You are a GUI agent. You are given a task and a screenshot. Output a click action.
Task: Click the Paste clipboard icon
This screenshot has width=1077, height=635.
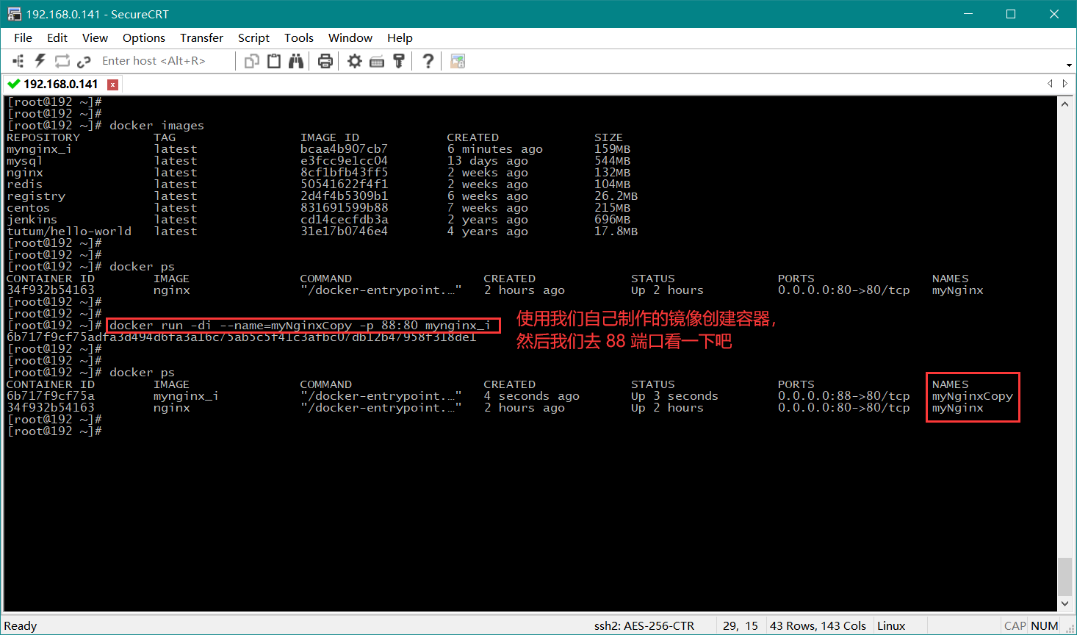(x=274, y=61)
